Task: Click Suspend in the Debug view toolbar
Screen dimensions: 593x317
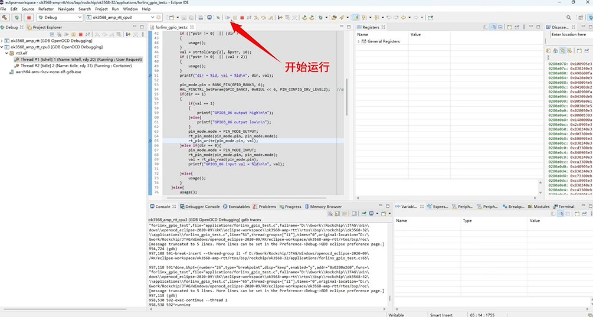Action: (73, 34)
